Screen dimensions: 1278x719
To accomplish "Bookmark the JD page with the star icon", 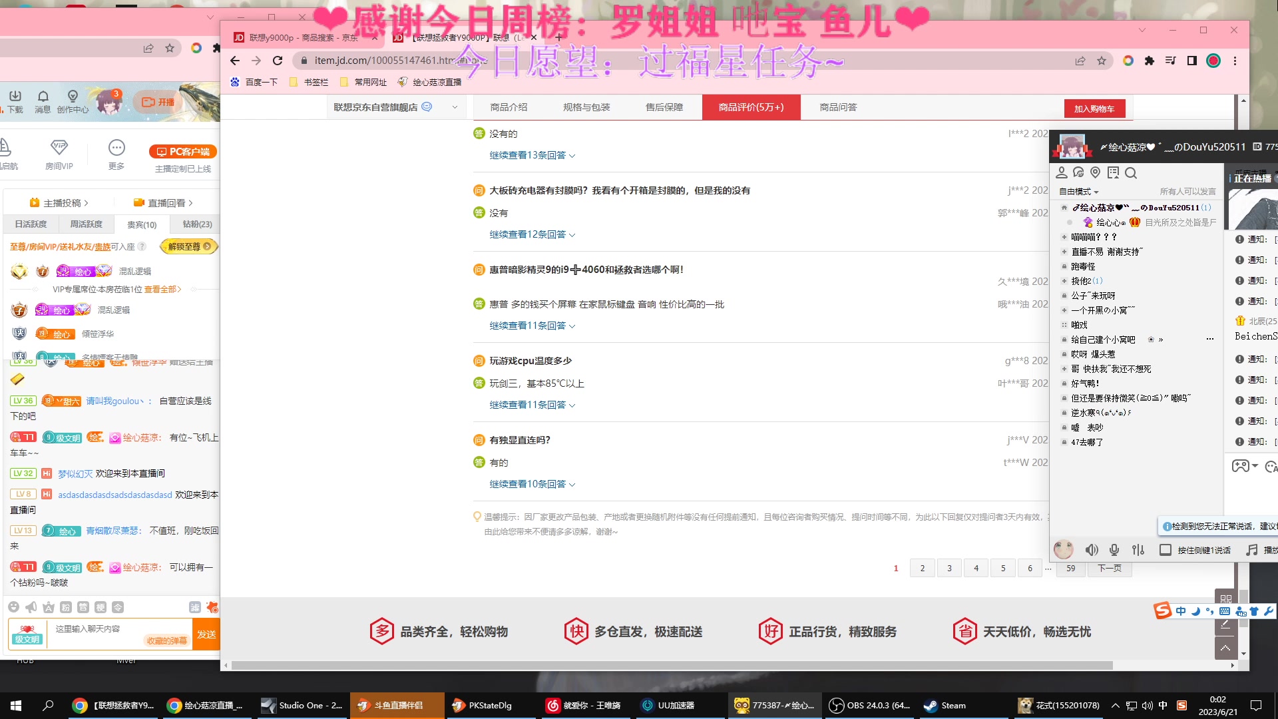I will [x=1102, y=61].
